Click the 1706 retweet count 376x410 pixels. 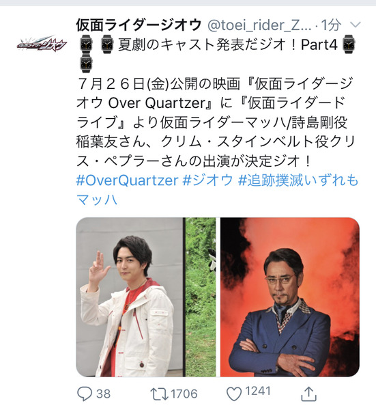[184, 394]
